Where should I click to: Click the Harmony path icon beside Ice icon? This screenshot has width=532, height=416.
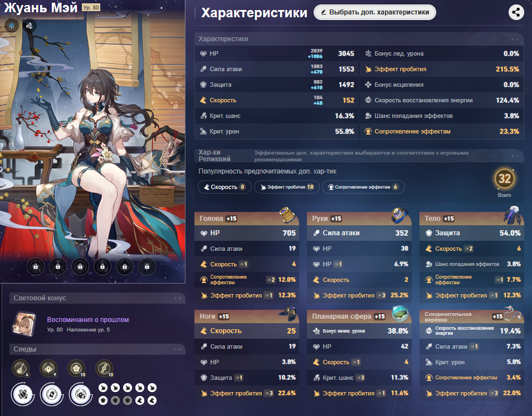click(30, 26)
